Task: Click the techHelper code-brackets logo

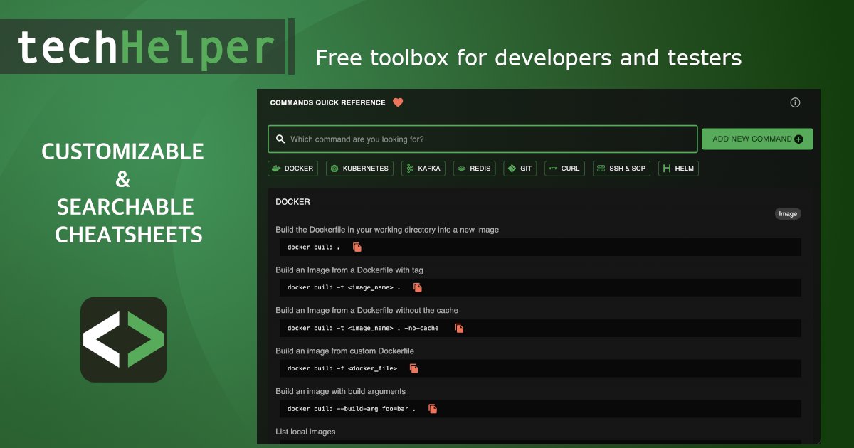Action: tap(123, 340)
